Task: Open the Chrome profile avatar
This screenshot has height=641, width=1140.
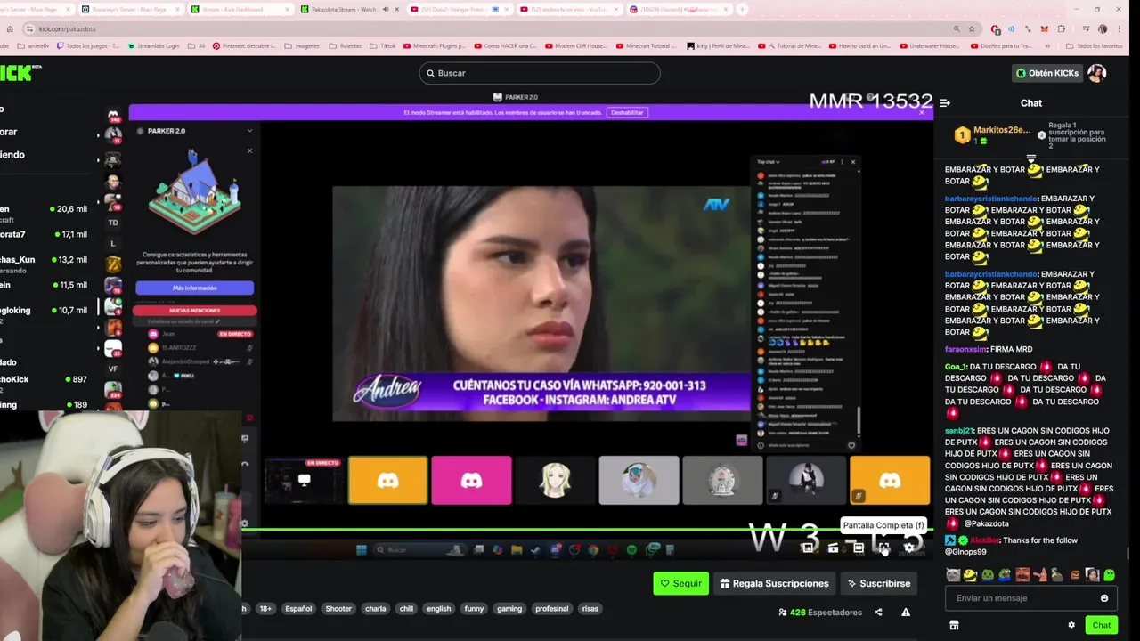Action: tap(1103, 28)
